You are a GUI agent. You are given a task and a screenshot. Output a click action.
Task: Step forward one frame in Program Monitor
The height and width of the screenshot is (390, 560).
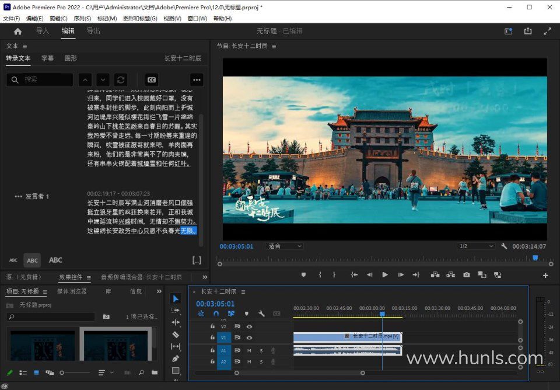401,275
